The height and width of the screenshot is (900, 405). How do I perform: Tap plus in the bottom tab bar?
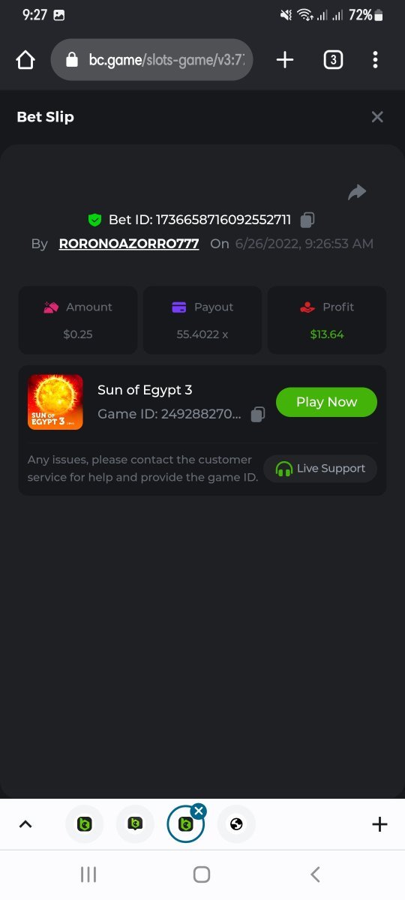pyautogui.click(x=379, y=824)
